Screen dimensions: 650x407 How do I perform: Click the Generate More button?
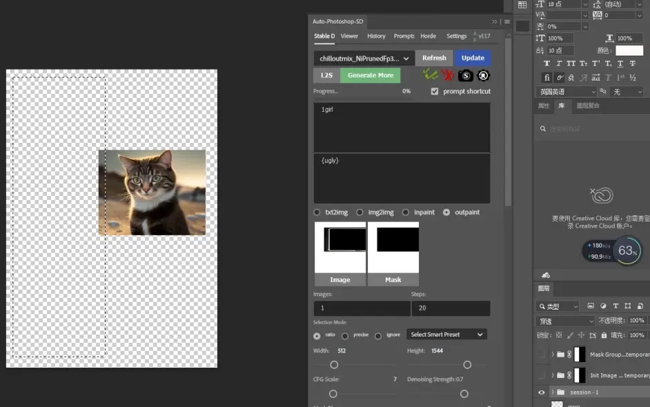pos(371,75)
